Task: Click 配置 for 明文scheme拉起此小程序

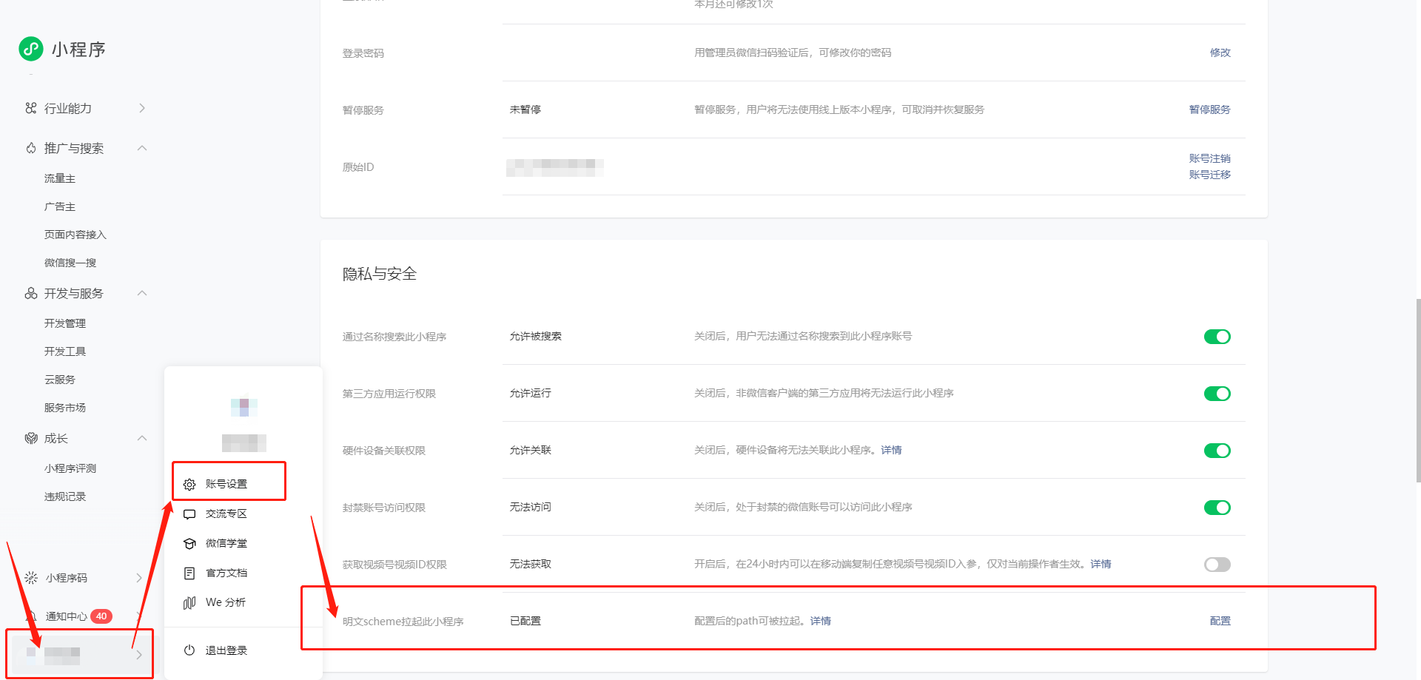Action: coord(1220,621)
